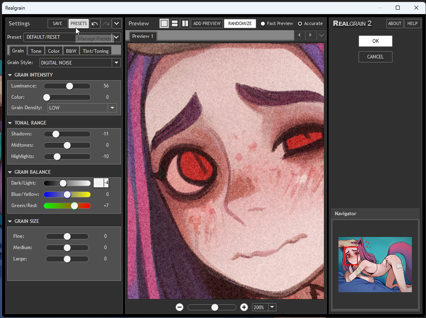Open the Preset DEFAULT/RESET dropdown
This screenshot has height=318, width=426.
click(72, 37)
